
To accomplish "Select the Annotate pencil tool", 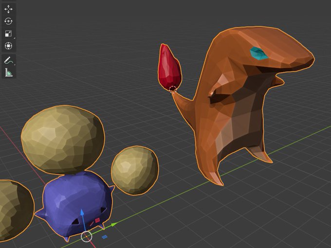I will click(x=8, y=60).
